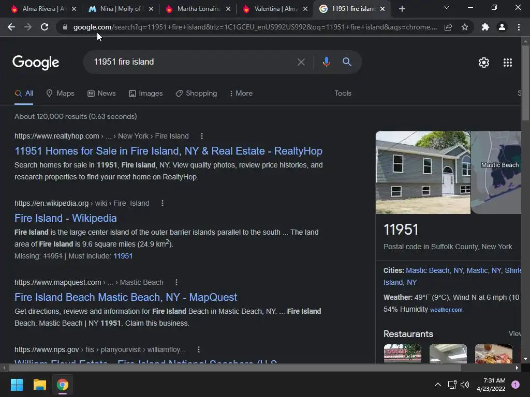Open first restaurant photo thumbnail
Screen dimensions: 530x397
[403, 354]
